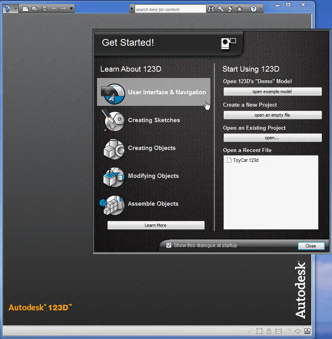Click the open folder icon in toolbar

35,9
